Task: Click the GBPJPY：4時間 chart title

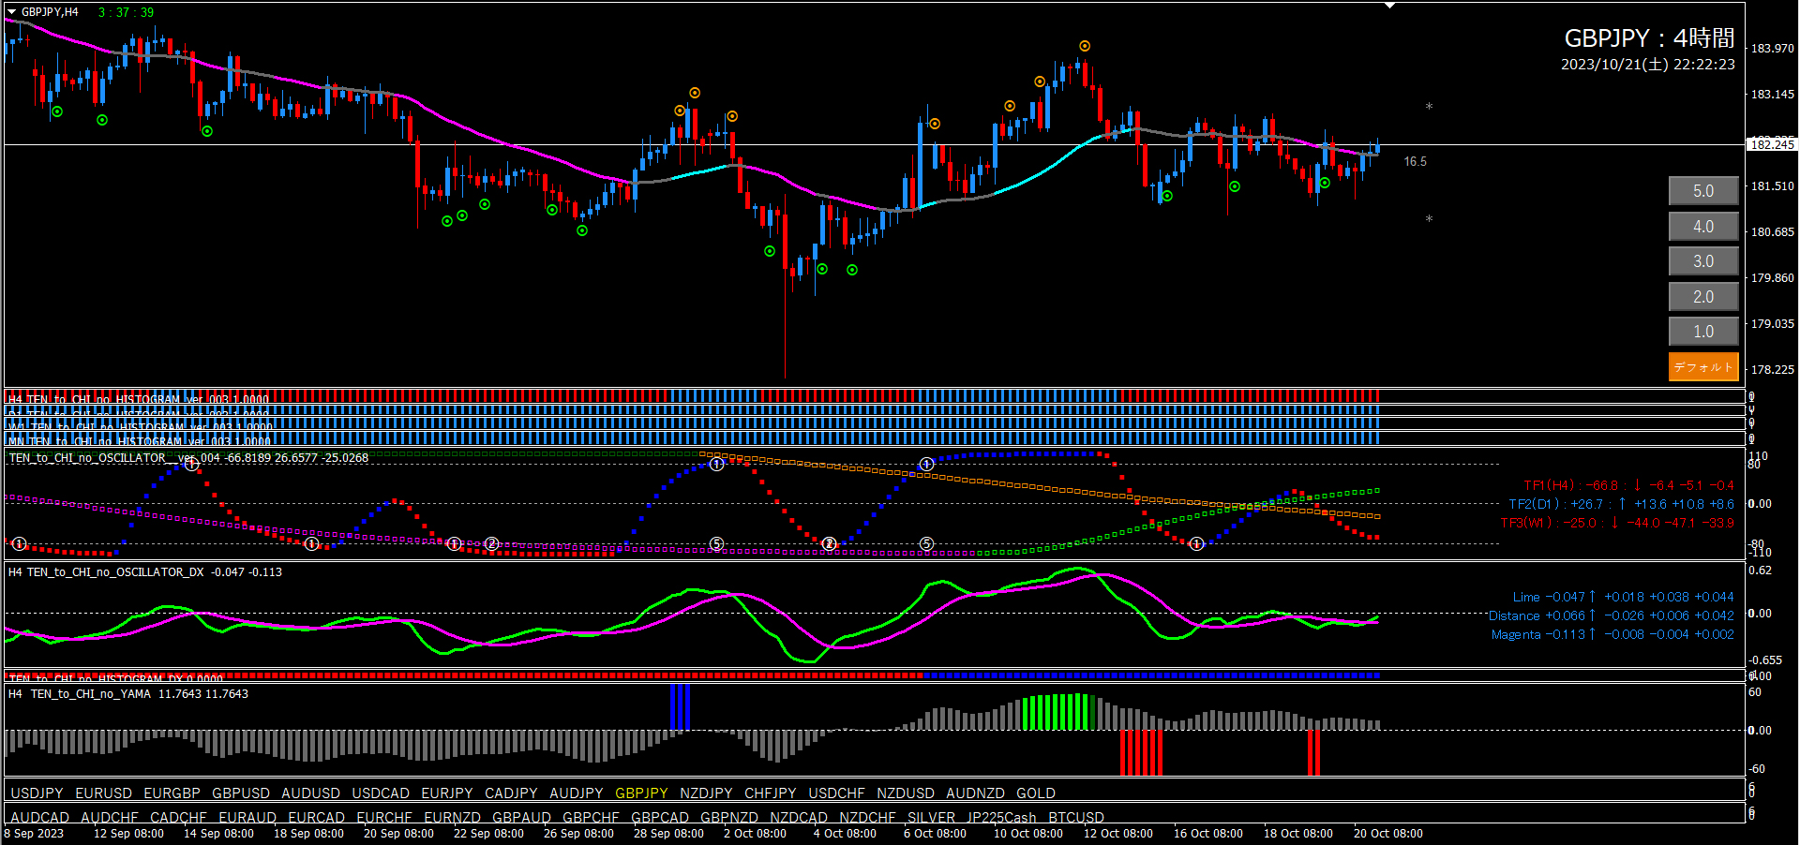Action: [x=1649, y=38]
